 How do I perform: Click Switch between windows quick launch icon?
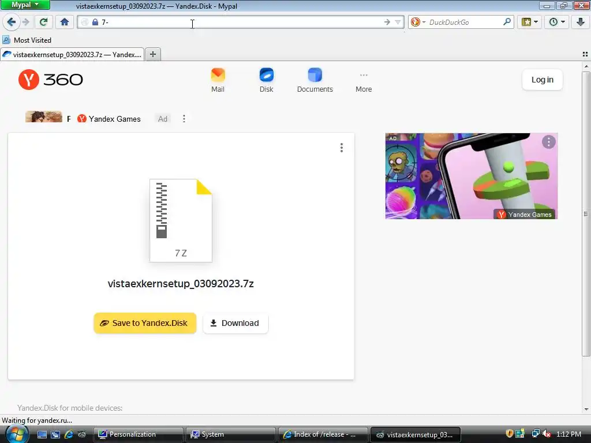55,434
